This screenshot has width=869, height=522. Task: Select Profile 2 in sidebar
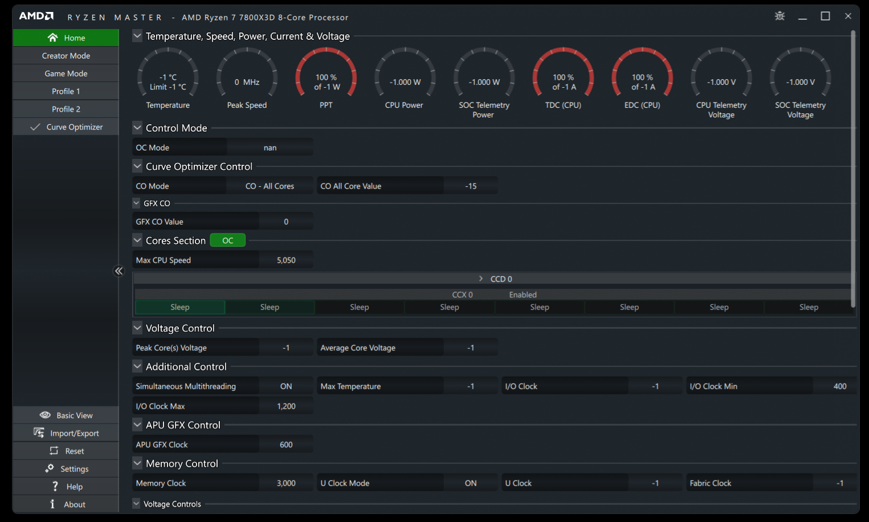66,109
